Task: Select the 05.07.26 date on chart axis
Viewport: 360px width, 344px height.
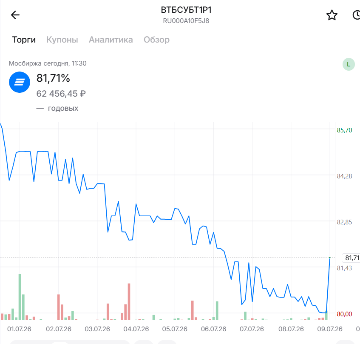Action: pyautogui.click(x=175, y=329)
